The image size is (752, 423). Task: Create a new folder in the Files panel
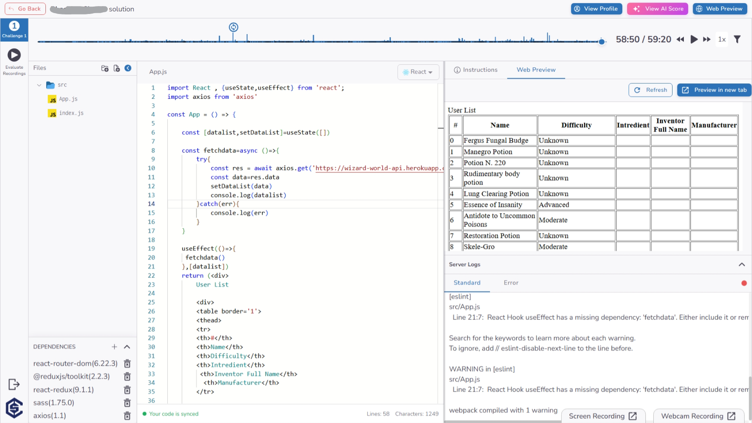105,68
